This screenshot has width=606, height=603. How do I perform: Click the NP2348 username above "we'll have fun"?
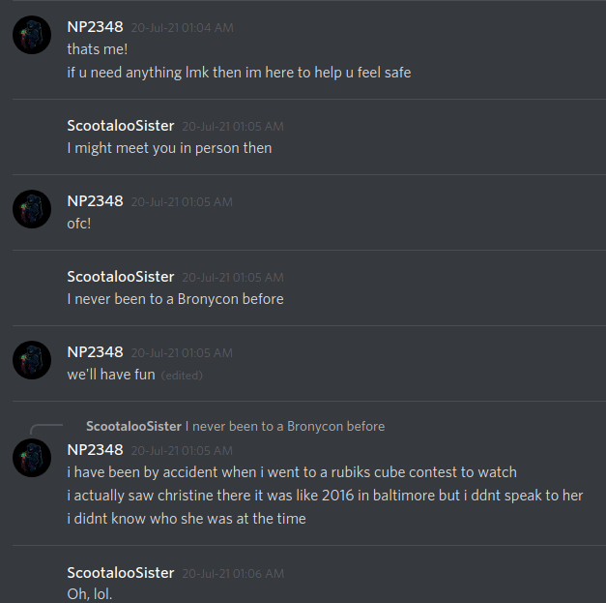pyautogui.click(x=95, y=352)
